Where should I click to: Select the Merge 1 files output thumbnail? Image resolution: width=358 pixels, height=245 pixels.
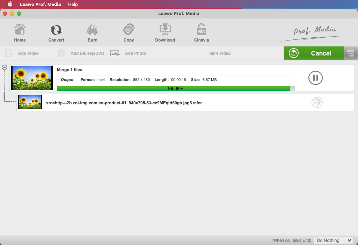tap(32, 78)
